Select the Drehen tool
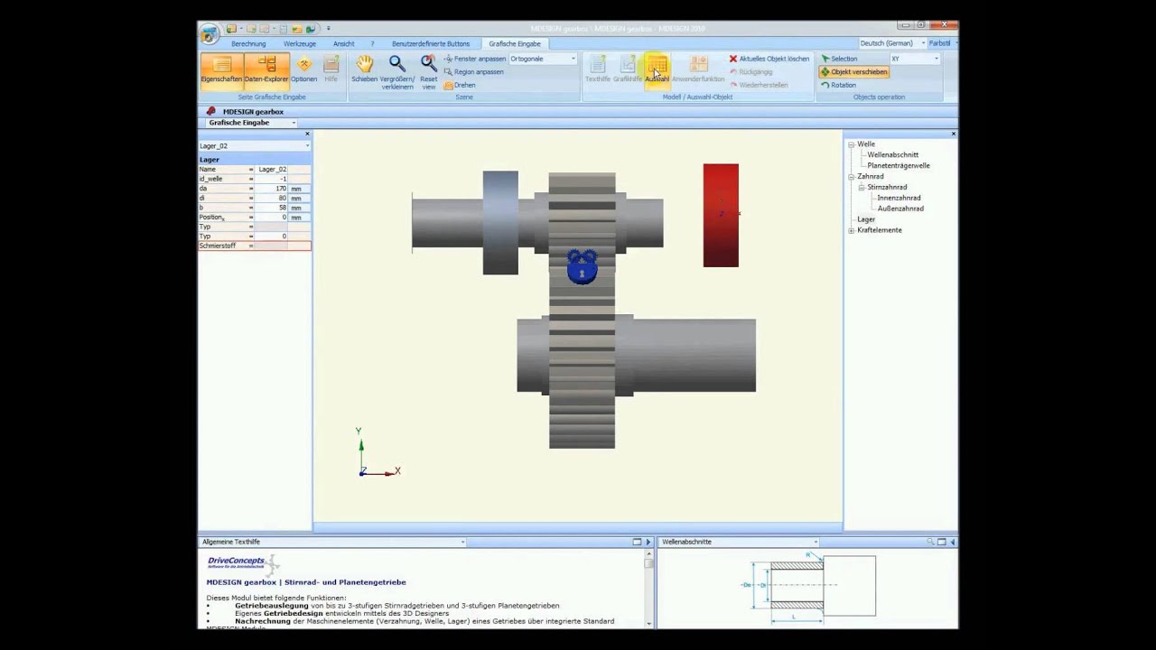The image size is (1156, 650). pos(460,85)
